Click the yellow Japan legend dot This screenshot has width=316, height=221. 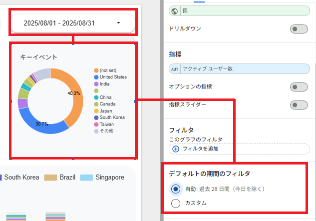[x=96, y=111]
